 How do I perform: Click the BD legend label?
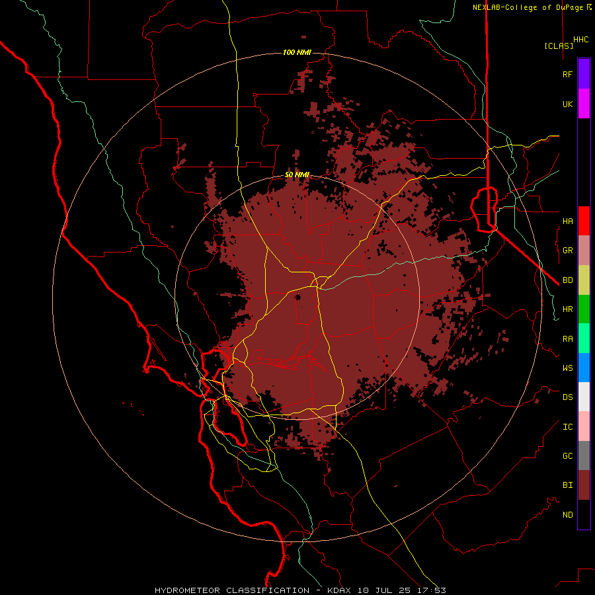coord(568,280)
